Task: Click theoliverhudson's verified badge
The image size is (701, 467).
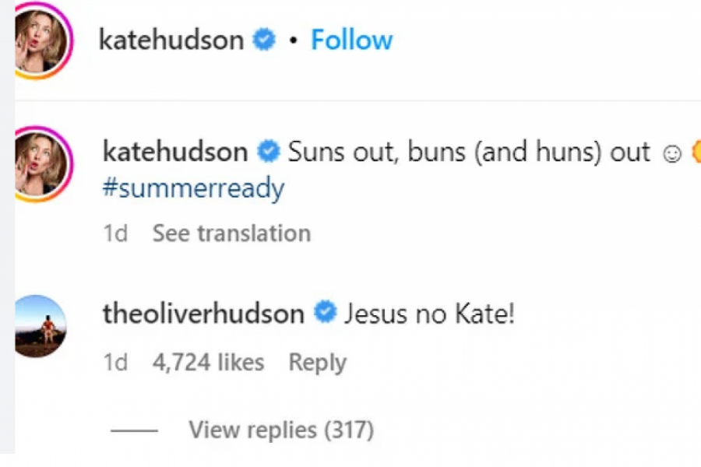Action: 325,314
